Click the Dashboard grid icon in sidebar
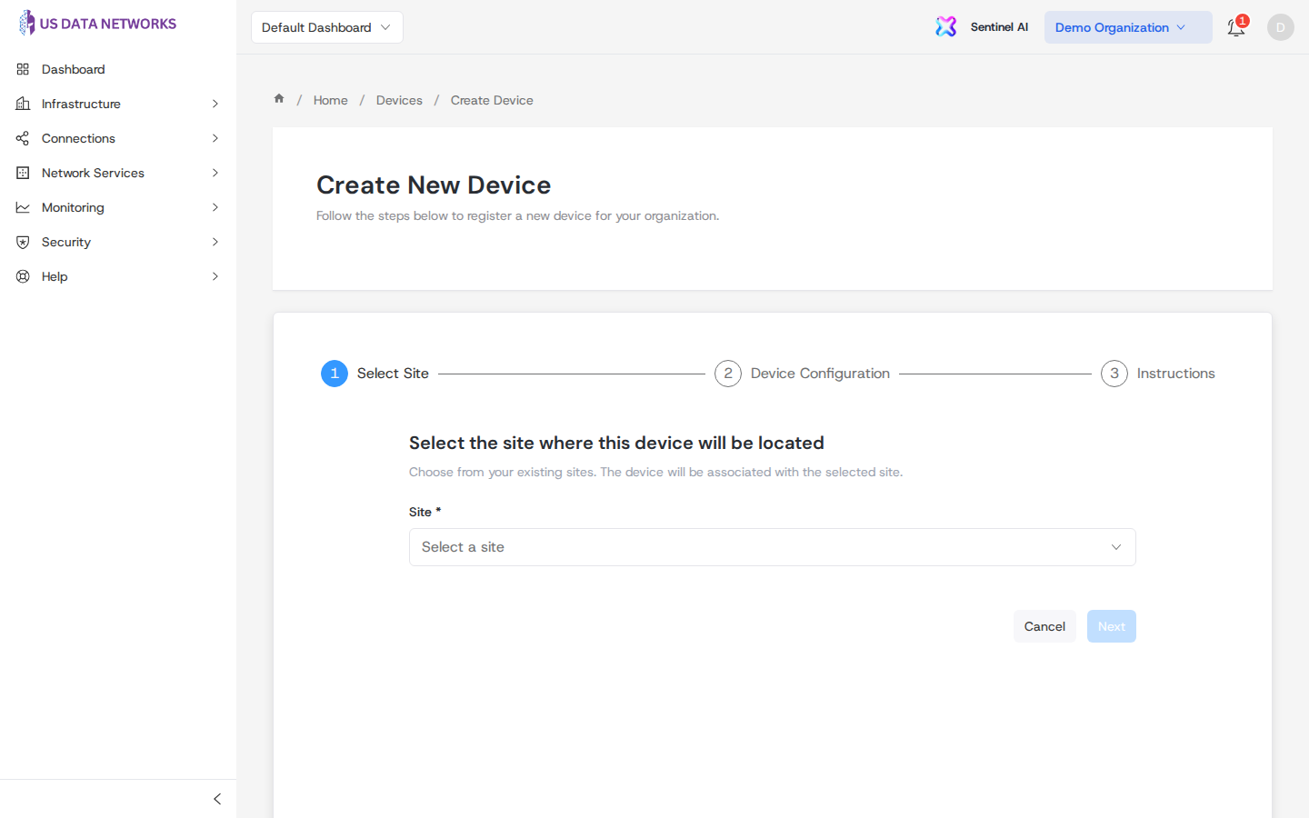Image resolution: width=1309 pixels, height=818 pixels. (x=23, y=69)
